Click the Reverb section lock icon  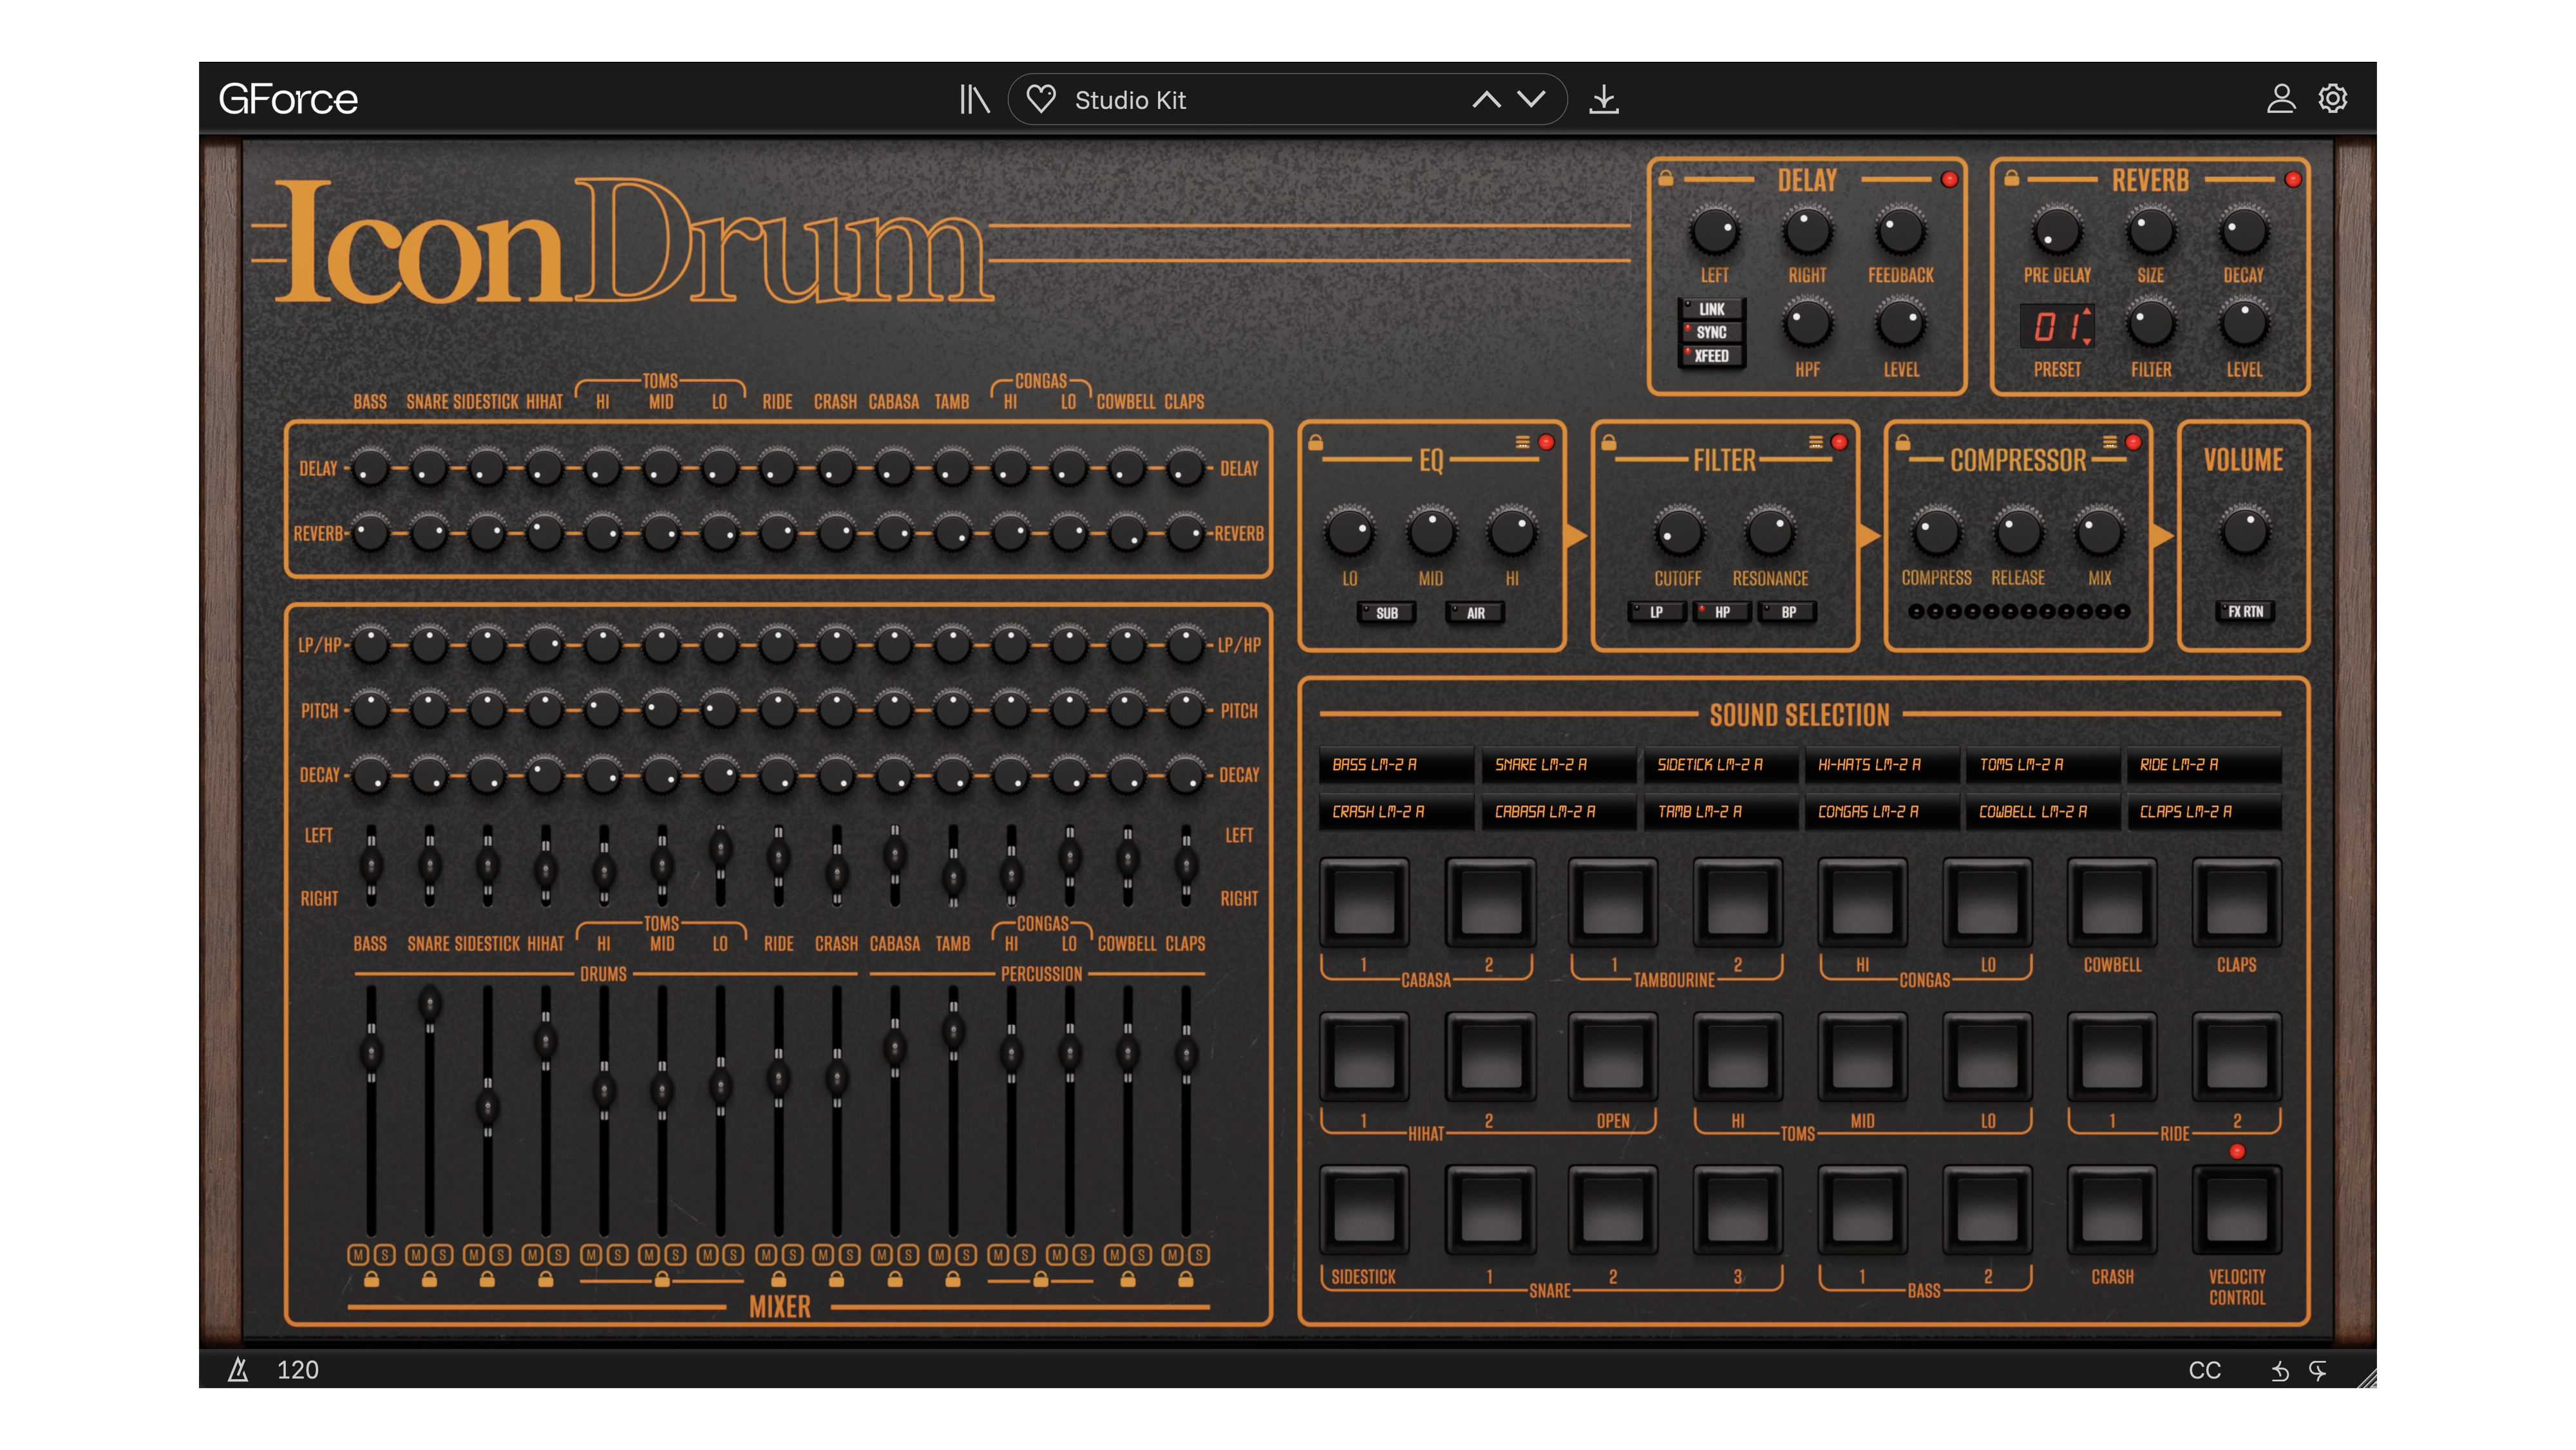[2011, 178]
